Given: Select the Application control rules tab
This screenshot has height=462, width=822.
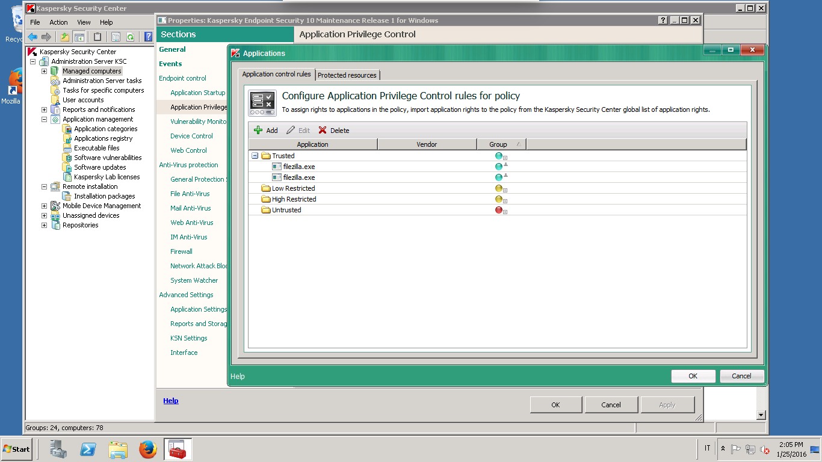Looking at the screenshot, I should 277,74.
